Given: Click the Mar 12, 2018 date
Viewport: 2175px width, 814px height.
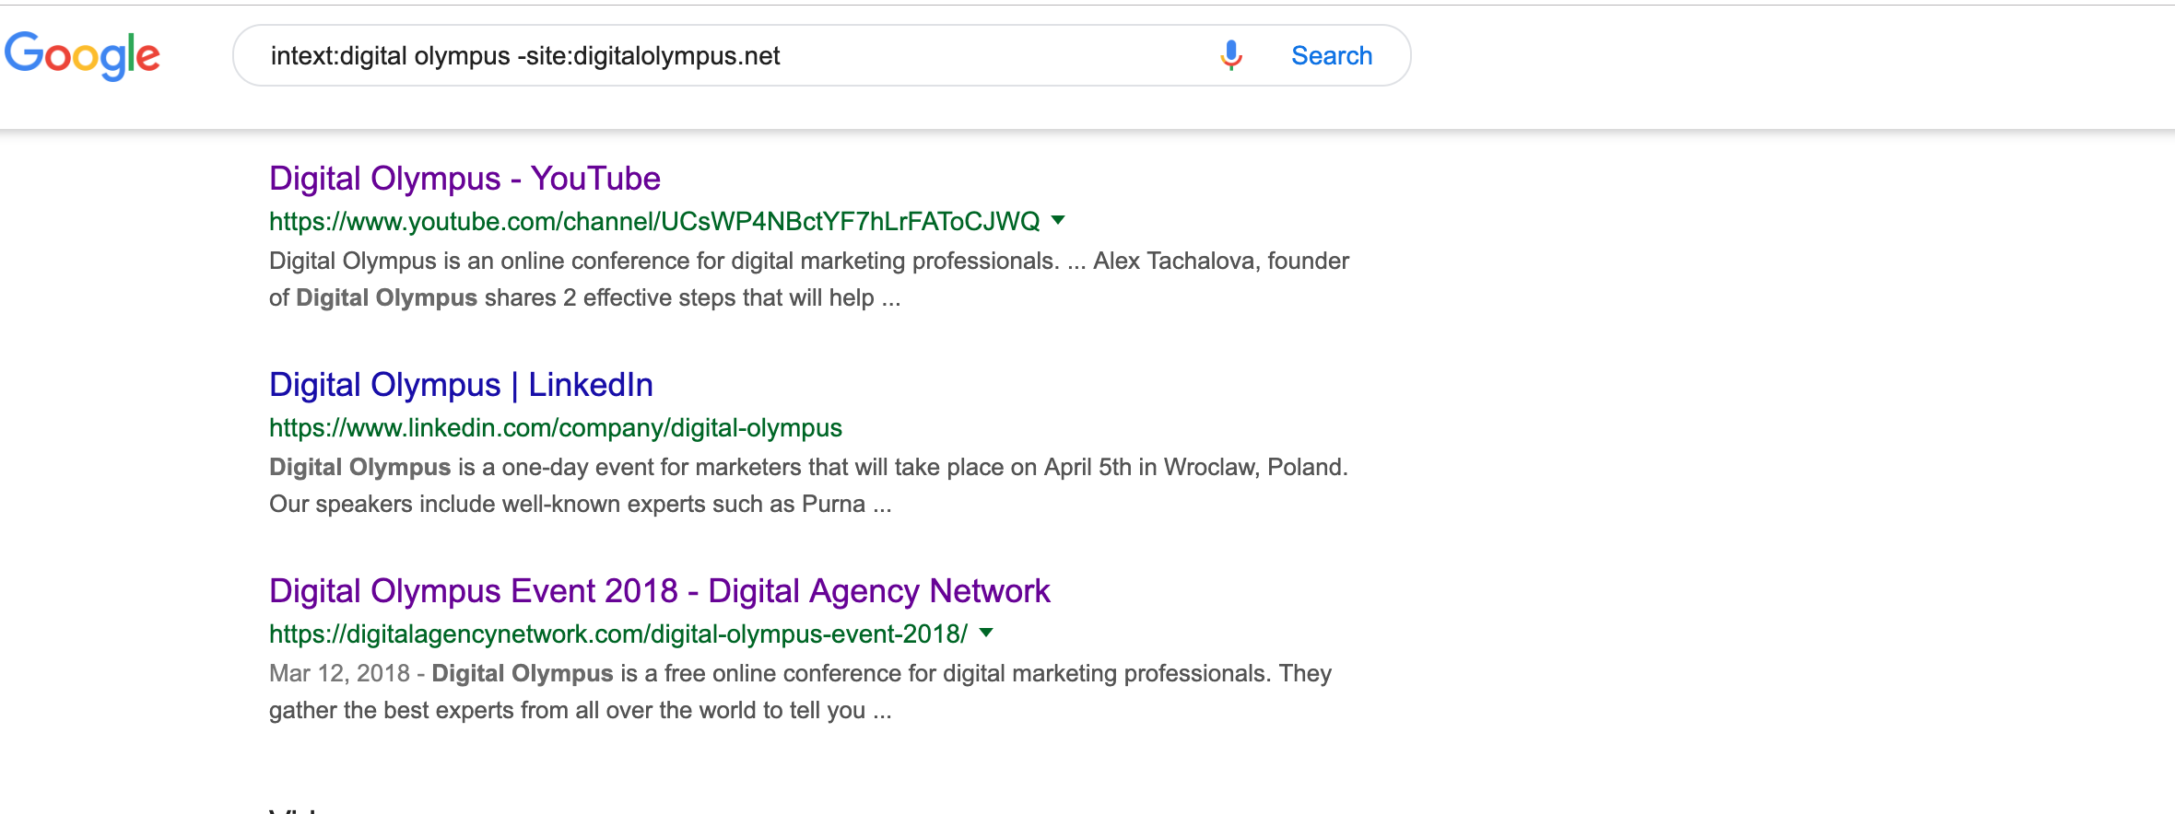Looking at the screenshot, I should tap(339, 674).
